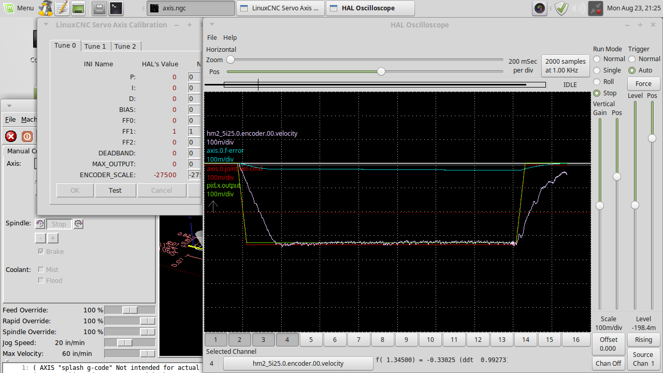Click the FF1 value input field
This screenshot has height=373, width=663.
pos(194,132)
